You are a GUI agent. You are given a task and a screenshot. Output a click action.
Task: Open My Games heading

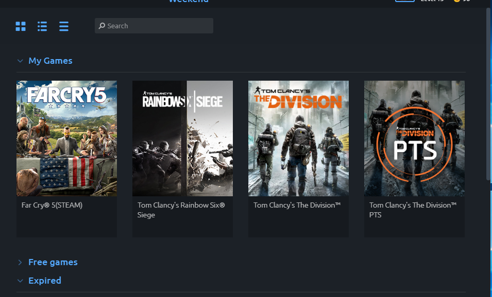point(50,61)
